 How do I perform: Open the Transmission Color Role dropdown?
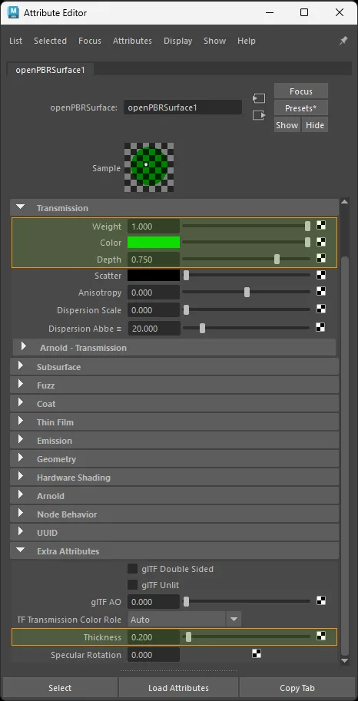coord(184,620)
